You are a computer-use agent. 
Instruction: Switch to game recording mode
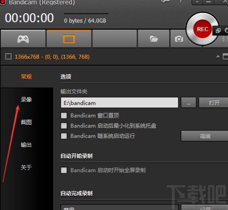pyautogui.click(x=23, y=39)
